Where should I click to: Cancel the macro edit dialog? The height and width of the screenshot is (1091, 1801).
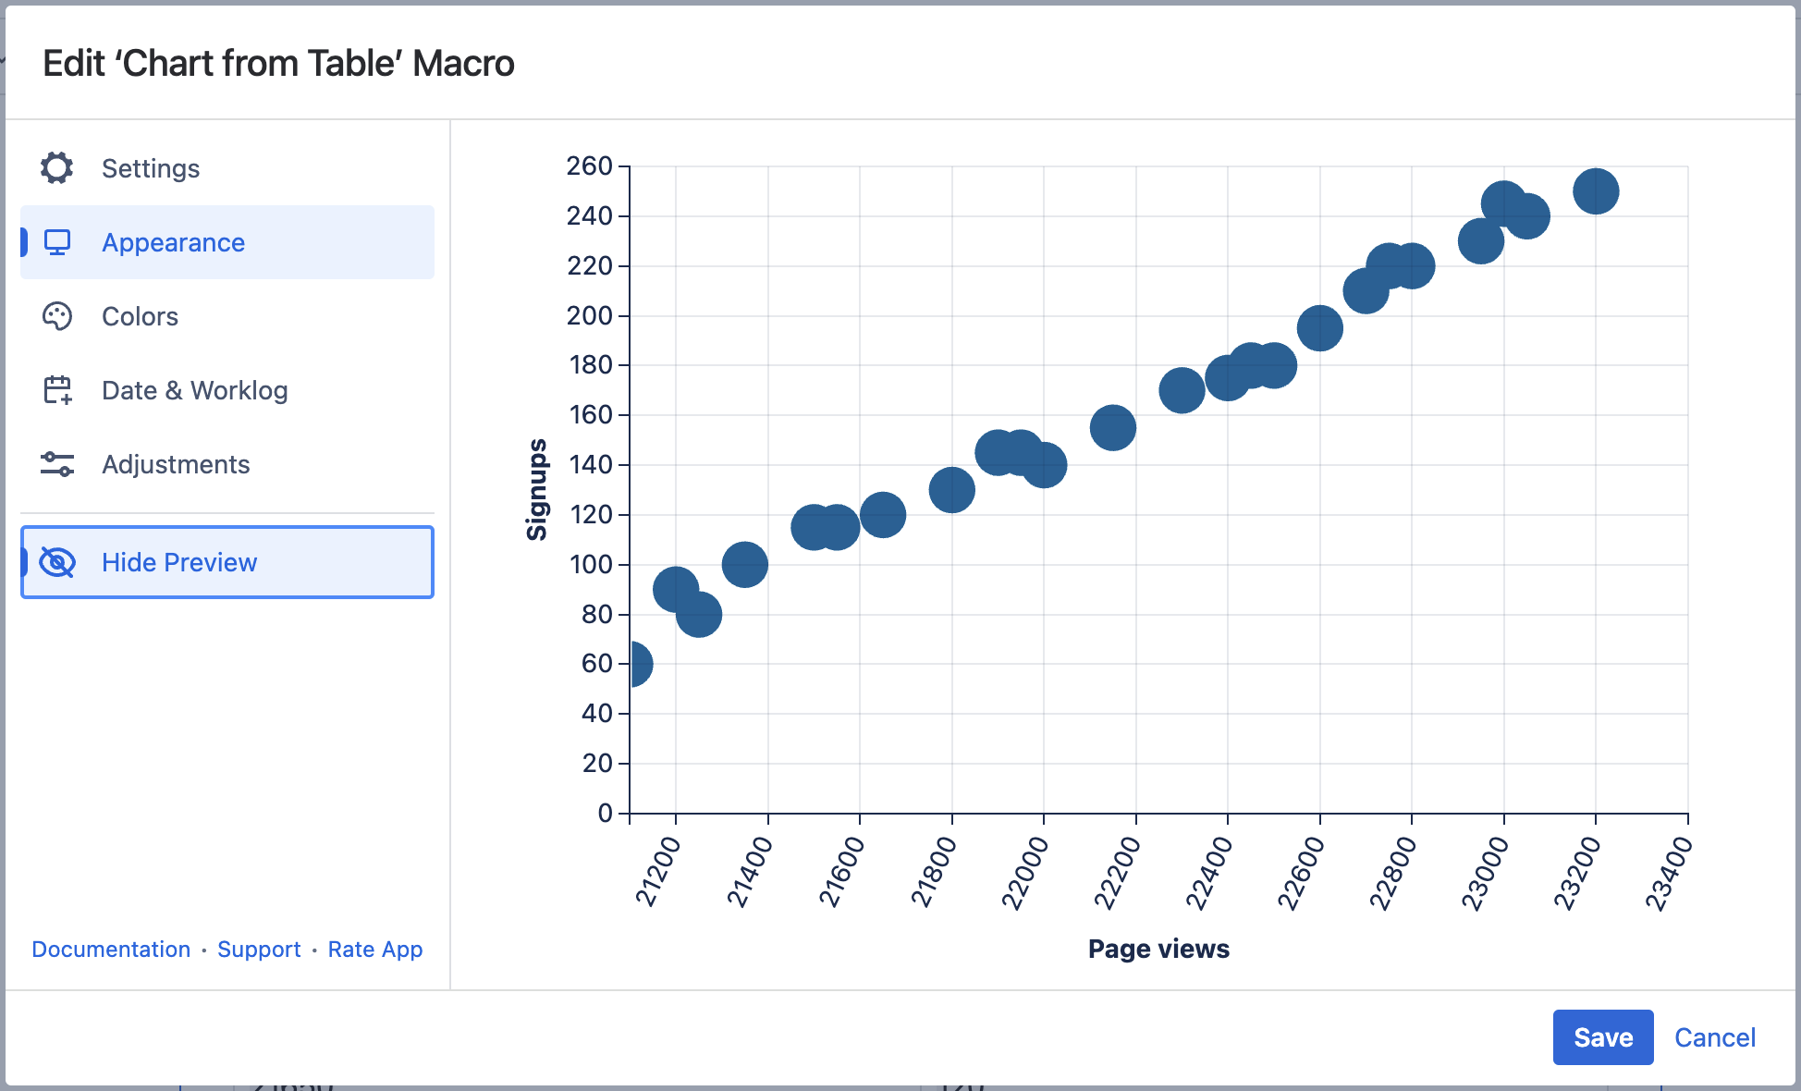[1714, 1037]
